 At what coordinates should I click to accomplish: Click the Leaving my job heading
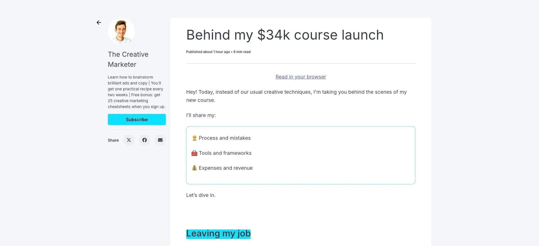click(x=218, y=233)
